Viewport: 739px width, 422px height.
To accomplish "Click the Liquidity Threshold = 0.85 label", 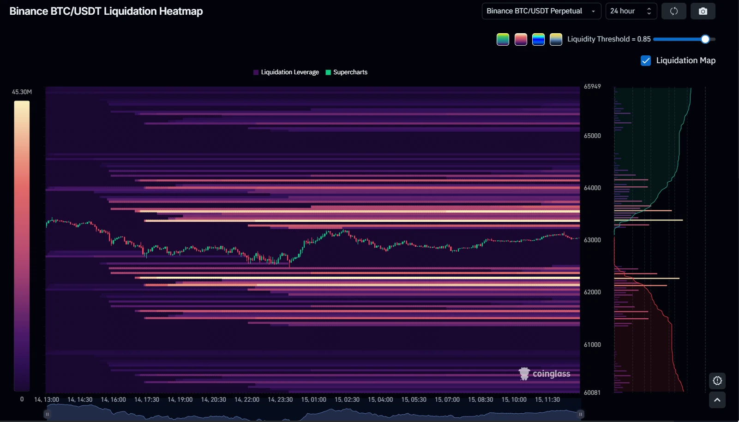I will pos(609,39).
